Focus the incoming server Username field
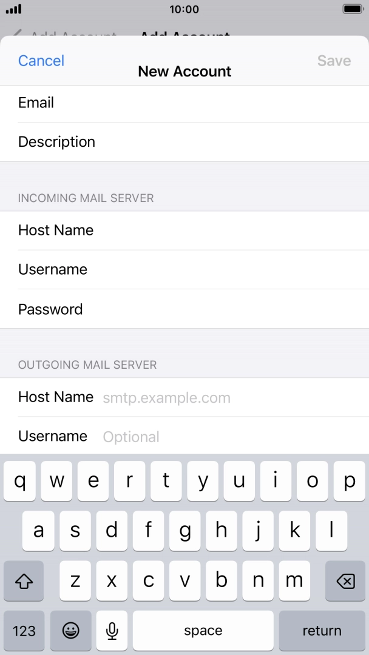Viewport: 369px width, 655px height. click(184, 269)
